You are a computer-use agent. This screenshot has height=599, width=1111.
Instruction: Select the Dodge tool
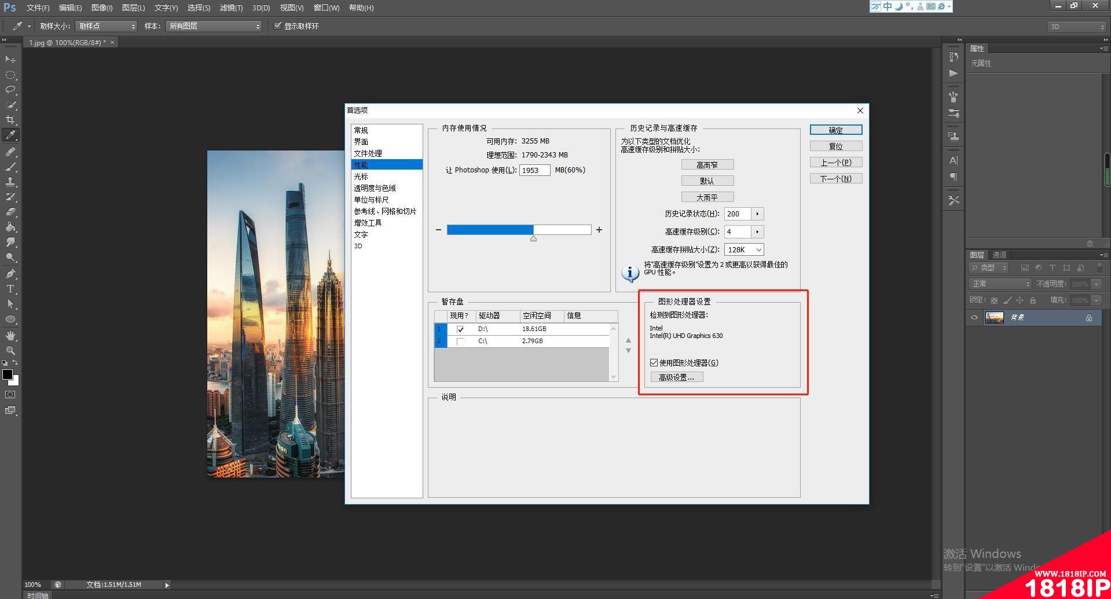10,257
